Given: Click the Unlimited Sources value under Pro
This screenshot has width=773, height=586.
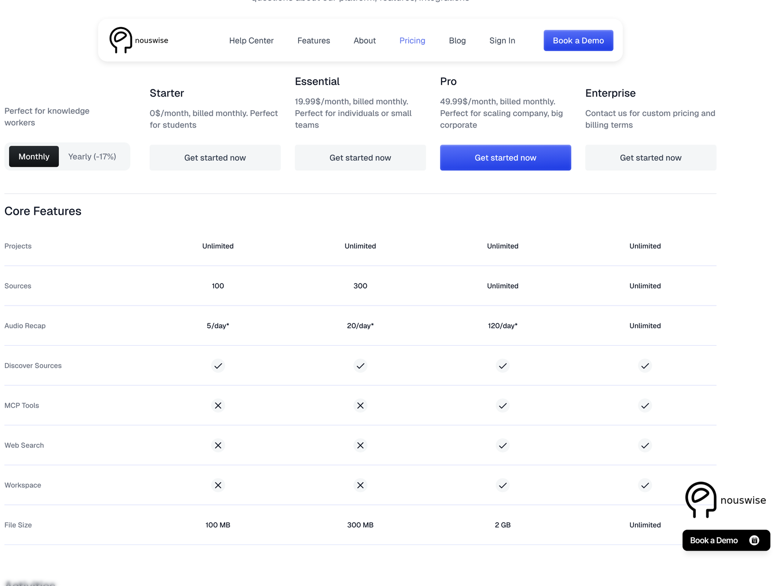Looking at the screenshot, I should click(x=502, y=286).
